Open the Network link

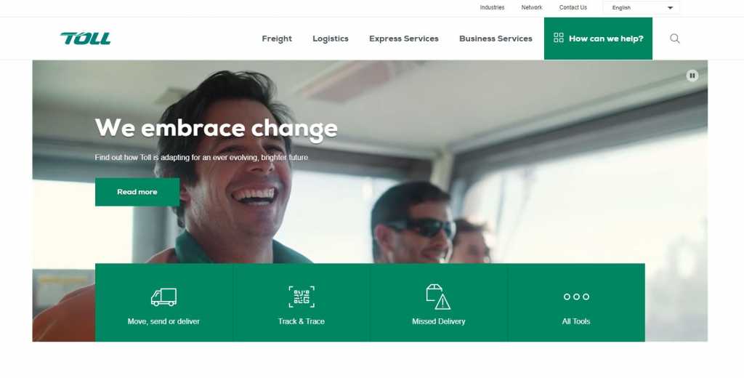click(532, 7)
